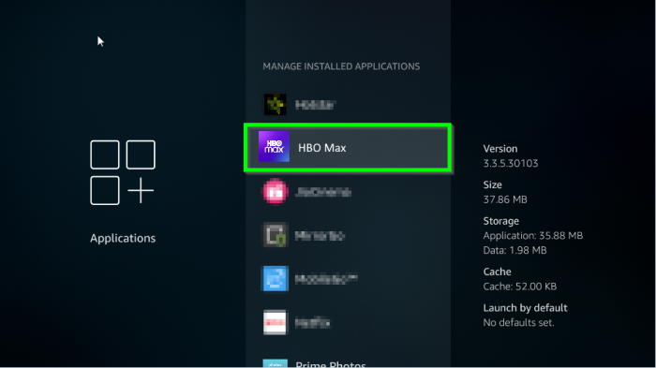Click the pink circular app icon
Viewport: 656px width, 368px height.
[275, 192]
